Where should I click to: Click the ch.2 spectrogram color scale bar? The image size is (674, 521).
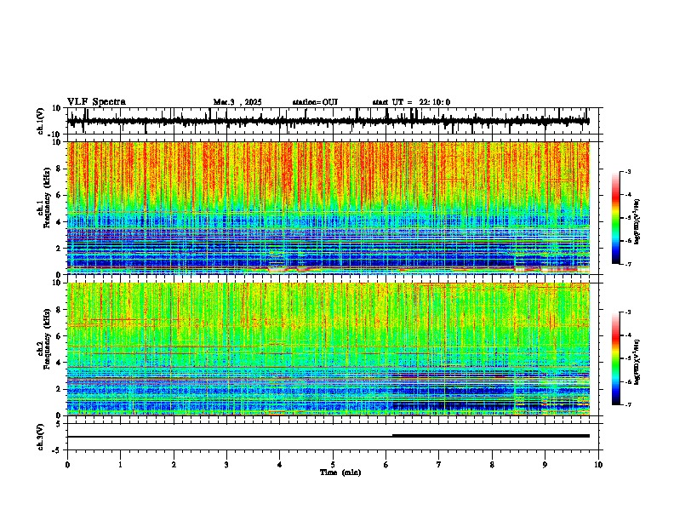tap(616, 358)
